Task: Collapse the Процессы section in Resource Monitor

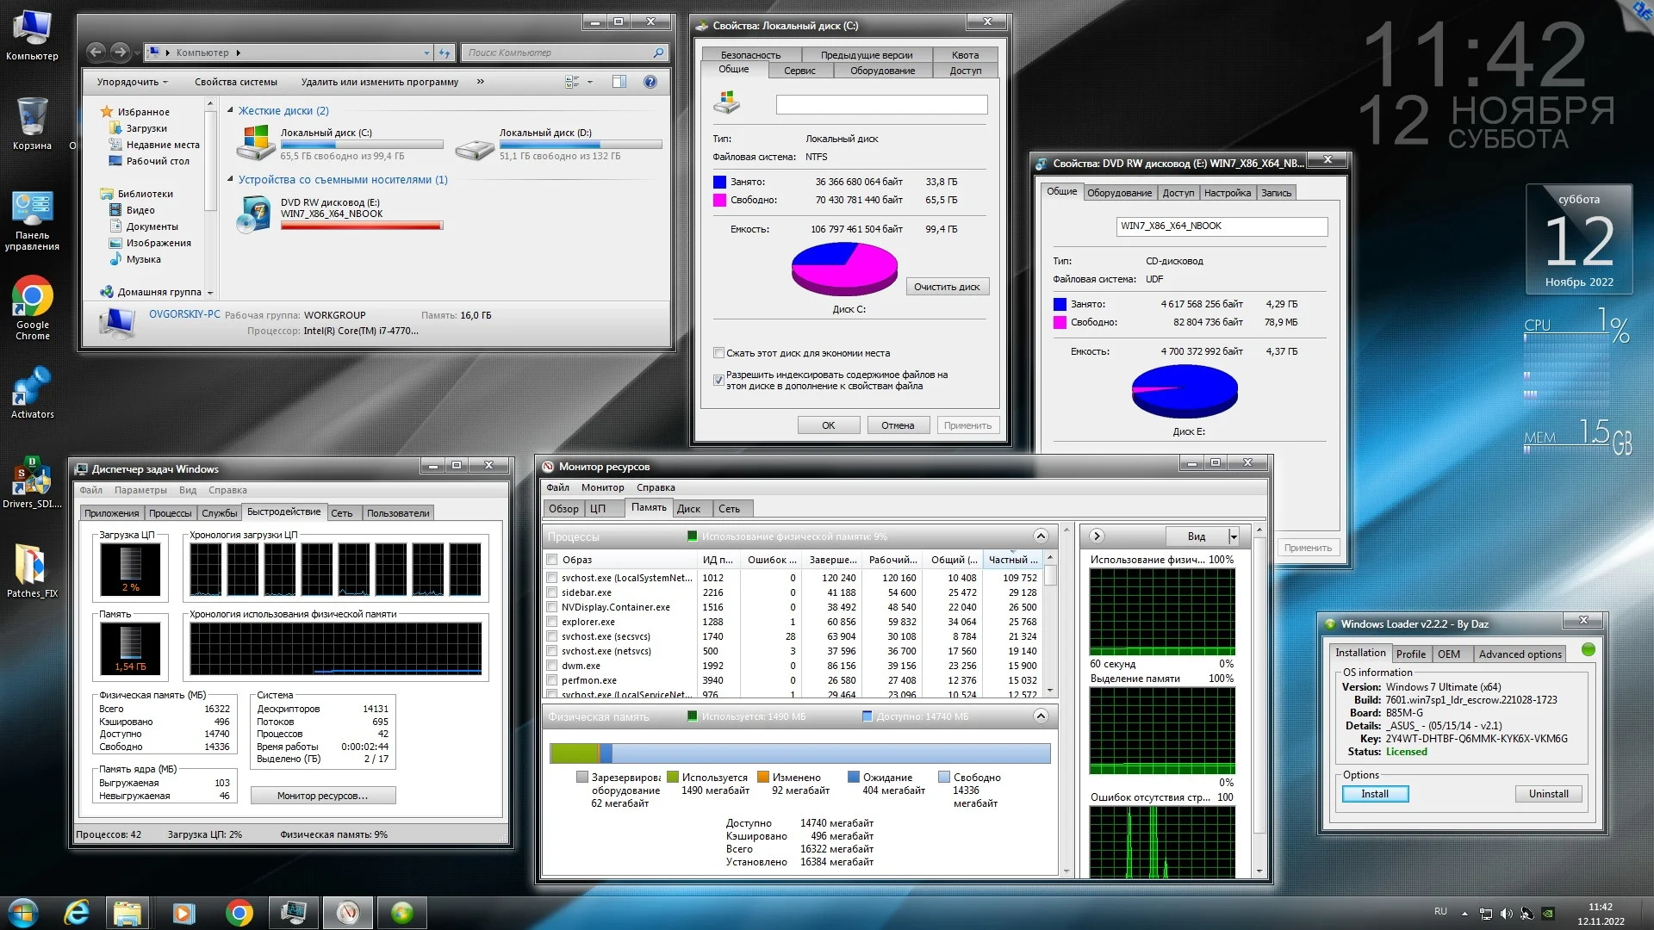Action: tap(1041, 536)
